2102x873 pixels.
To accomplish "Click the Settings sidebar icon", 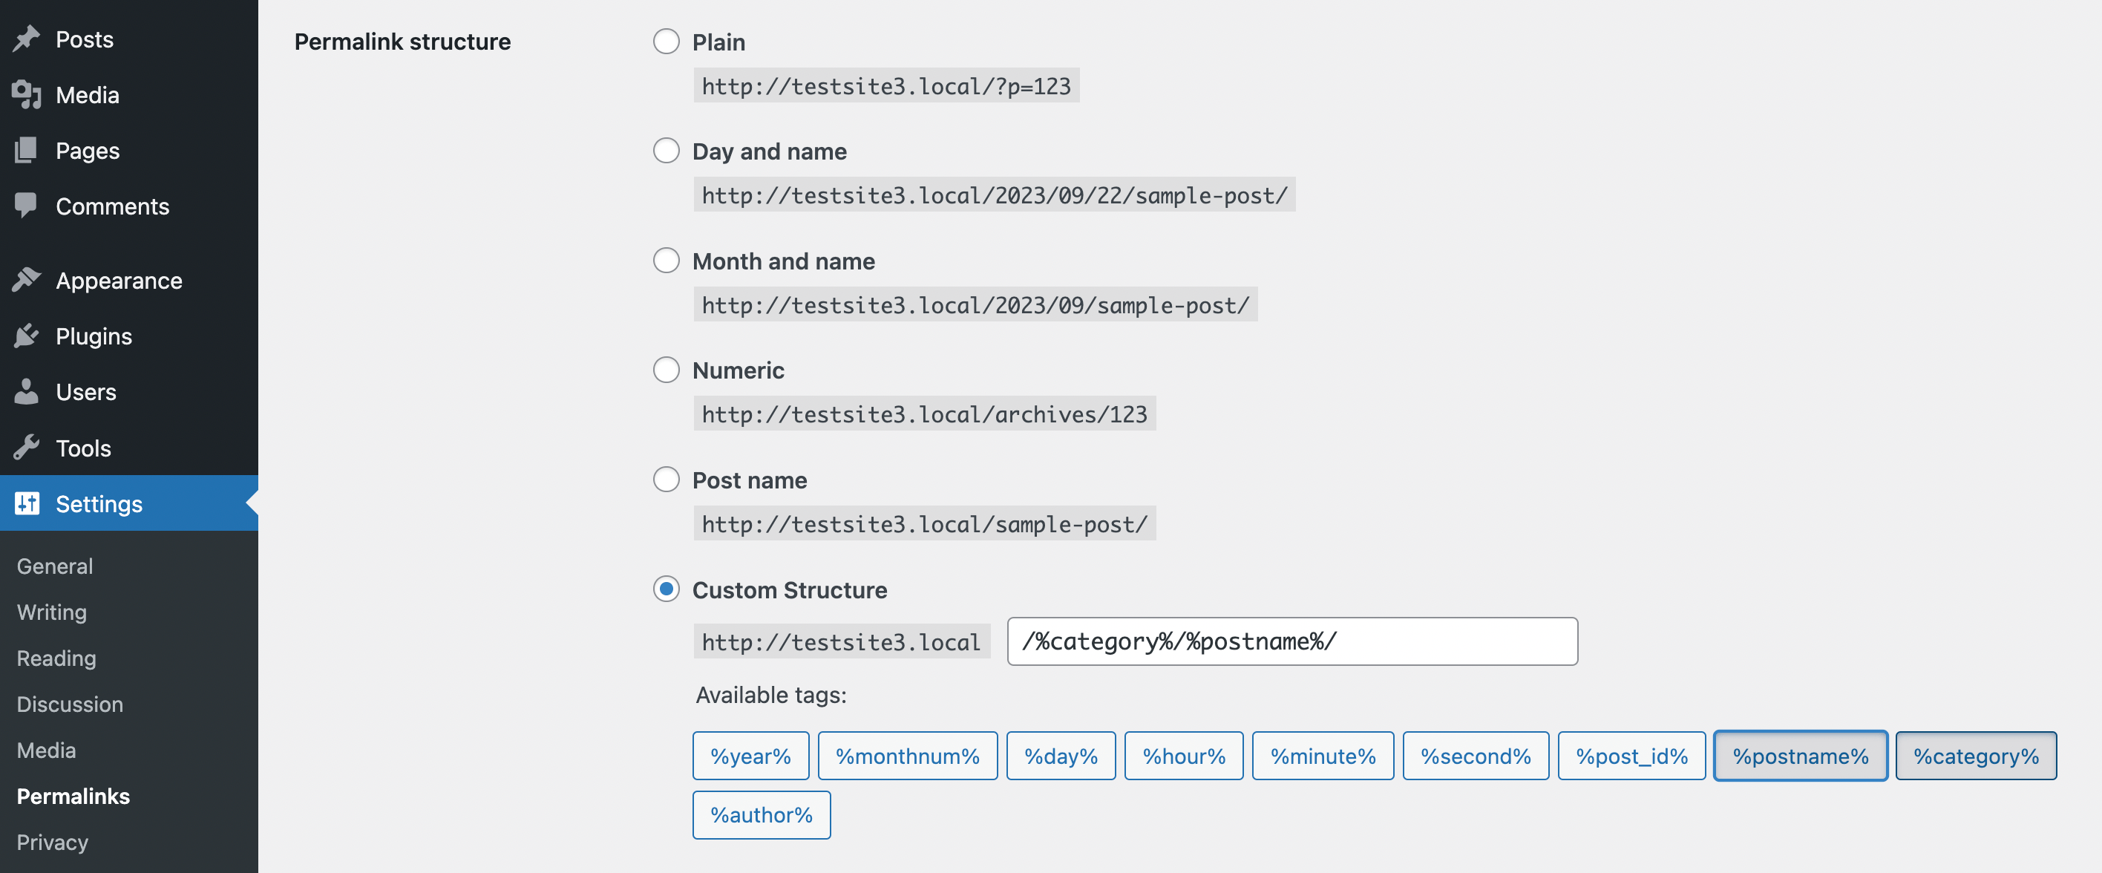I will [27, 503].
